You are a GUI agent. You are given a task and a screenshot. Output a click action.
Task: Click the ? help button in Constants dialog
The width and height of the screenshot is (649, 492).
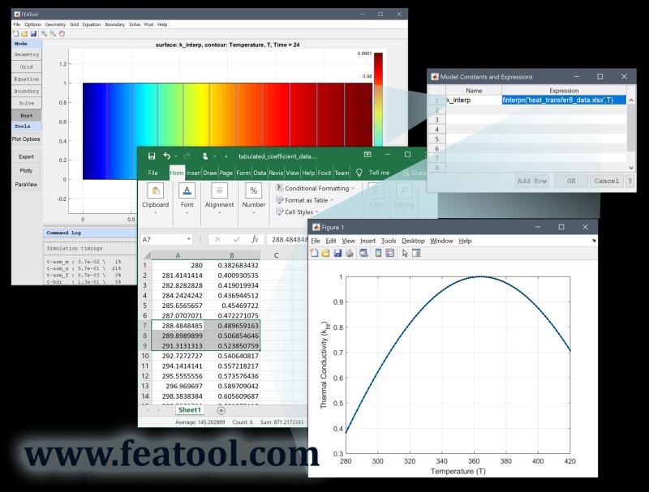click(630, 181)
